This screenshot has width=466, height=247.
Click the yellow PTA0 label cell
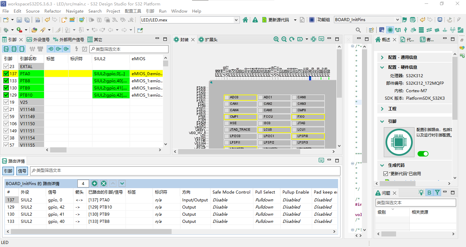[x=56, y=73]
